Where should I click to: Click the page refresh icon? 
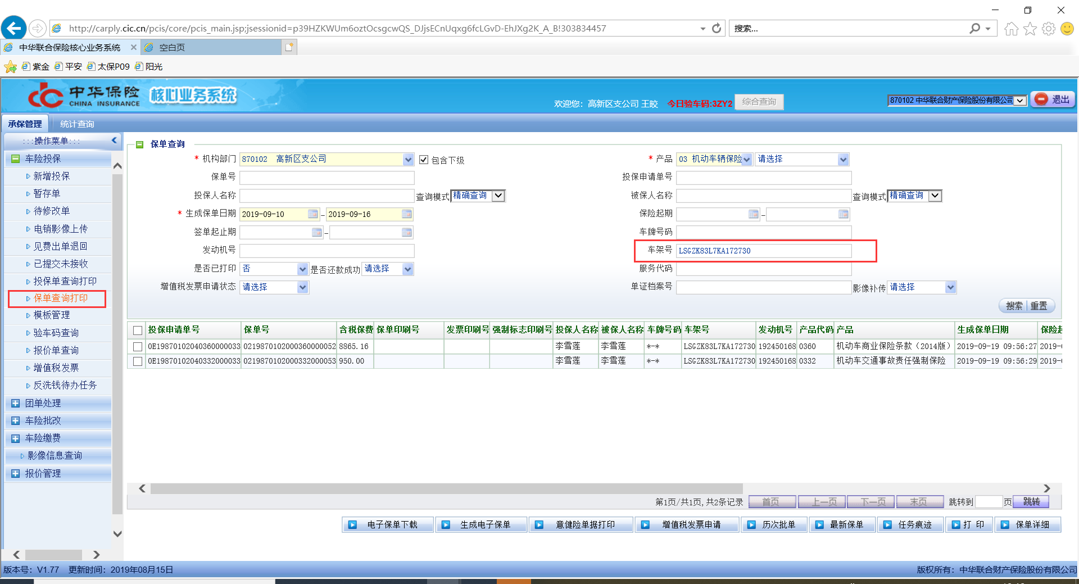pos(717,28)
